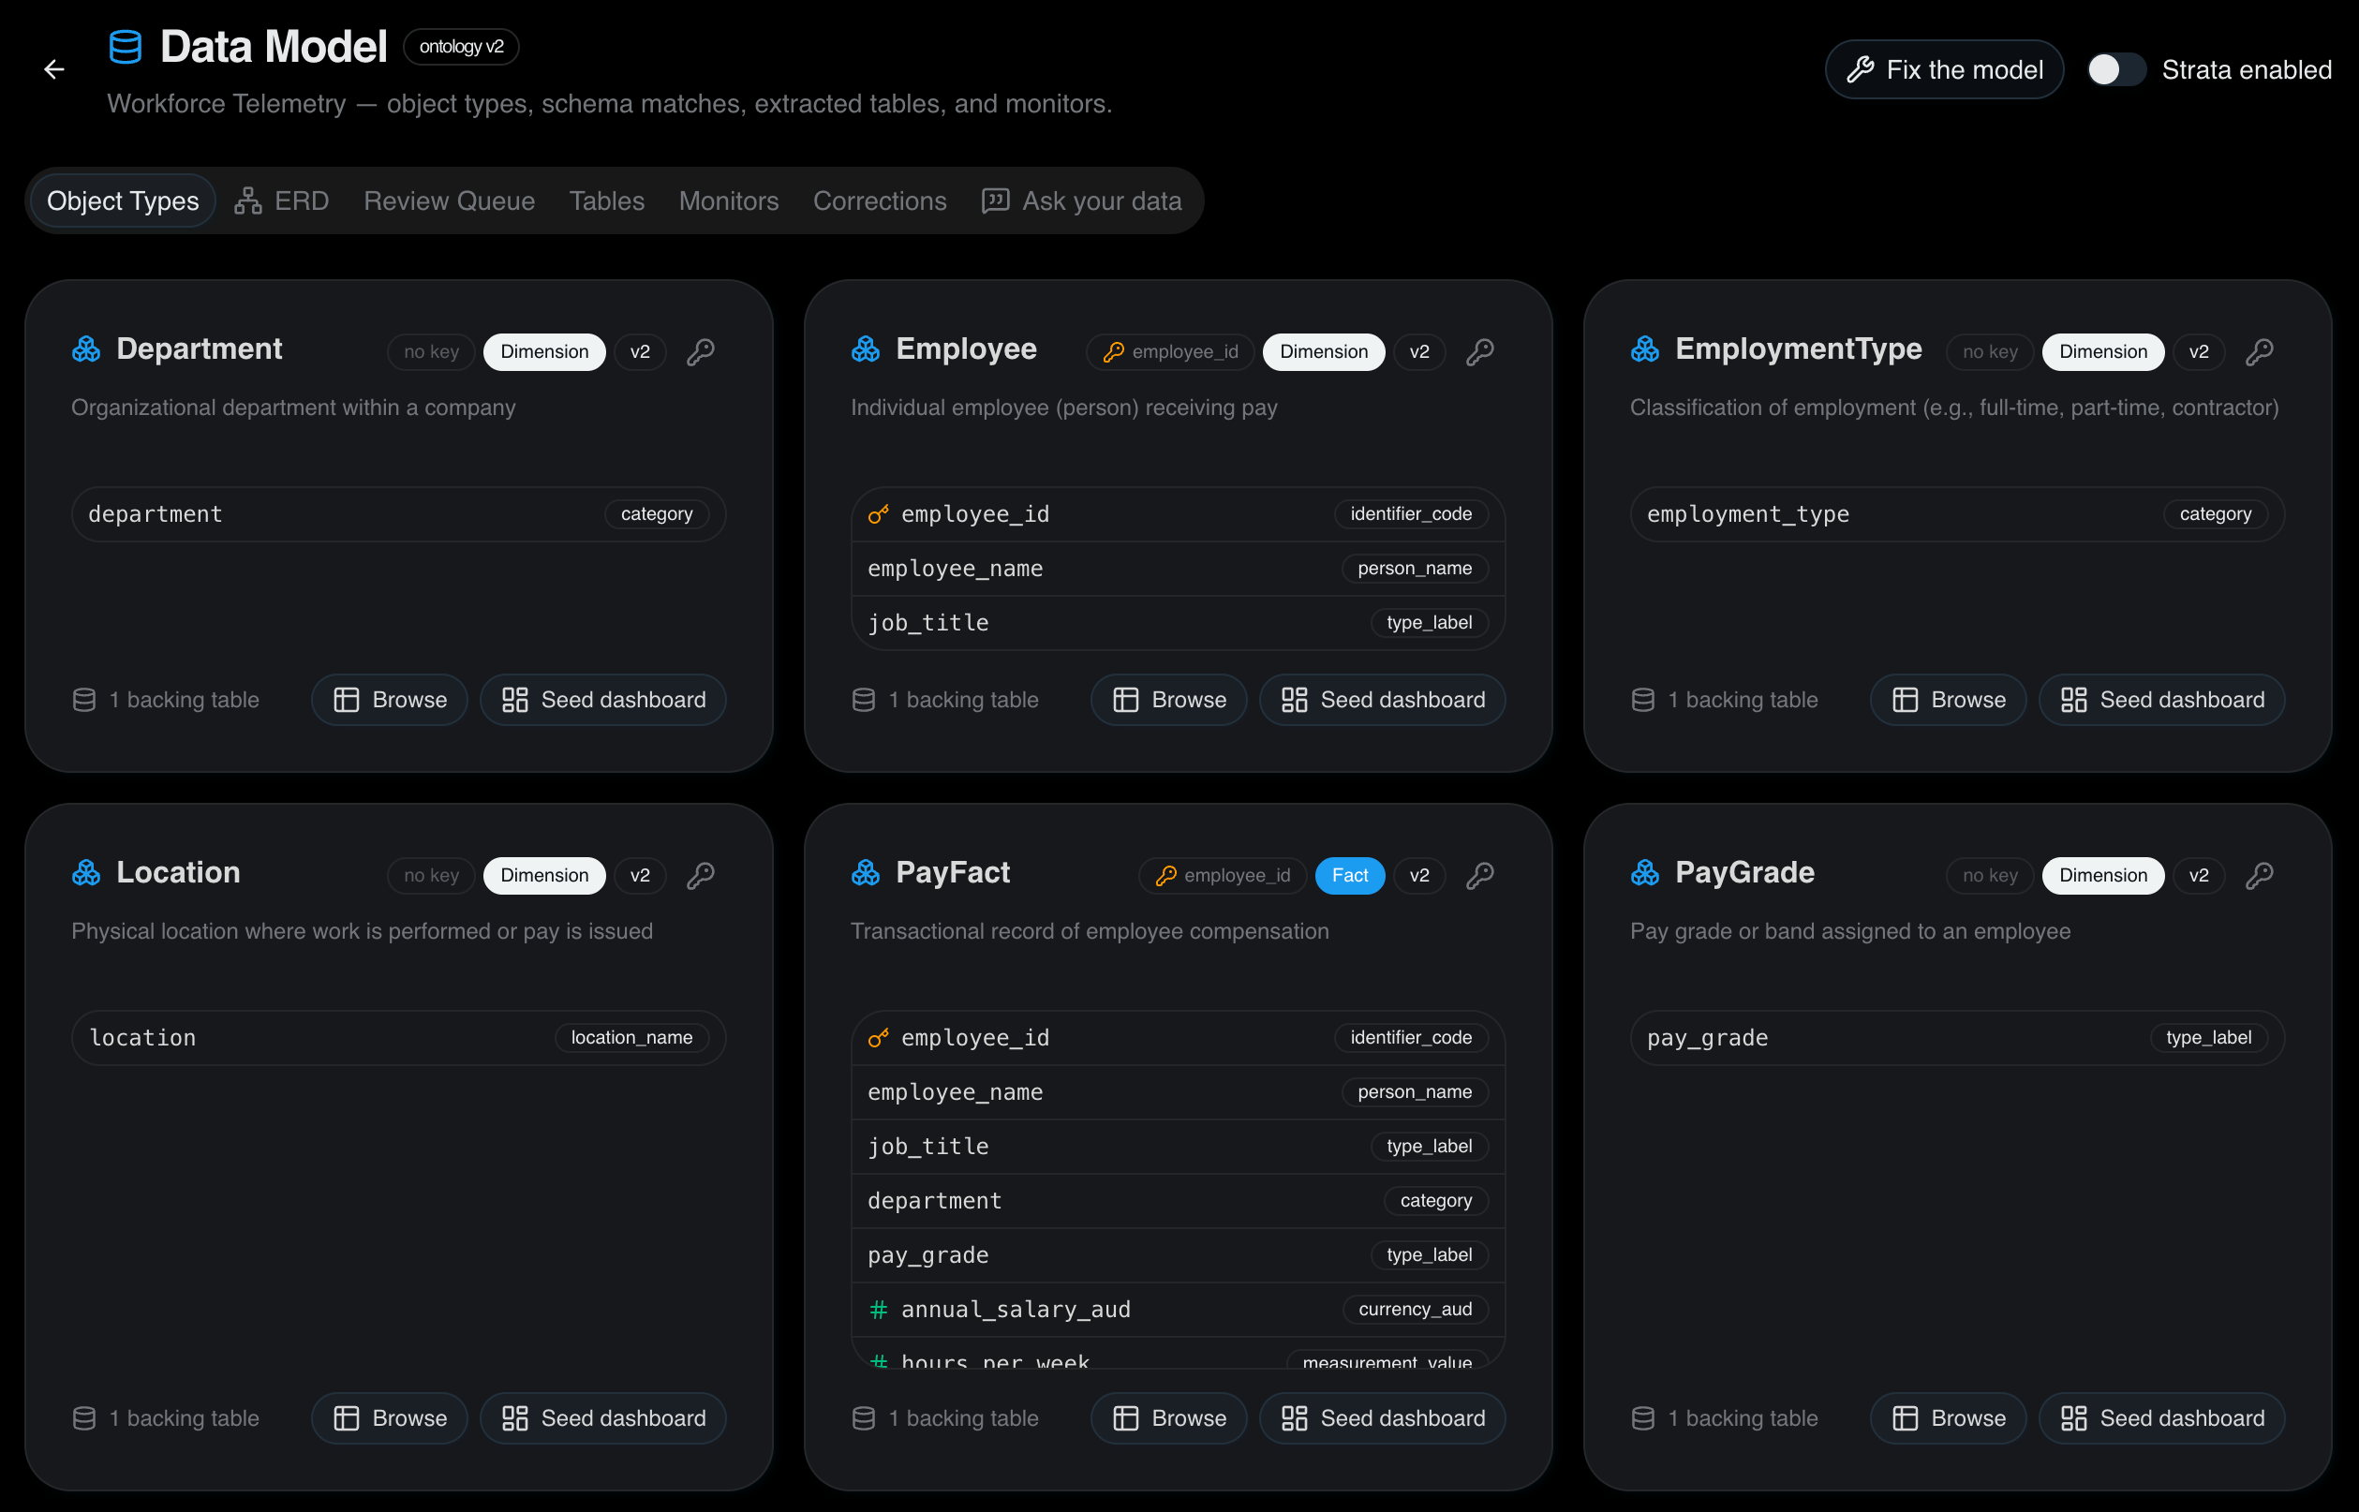Screen dimensions: 2359x1512
Task: Click the employment_type field row
Action: pyautogui.click(x=1957, y=514)
